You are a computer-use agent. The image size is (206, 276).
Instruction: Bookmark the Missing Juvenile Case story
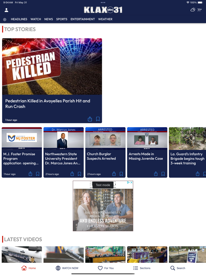coord(163,174)
